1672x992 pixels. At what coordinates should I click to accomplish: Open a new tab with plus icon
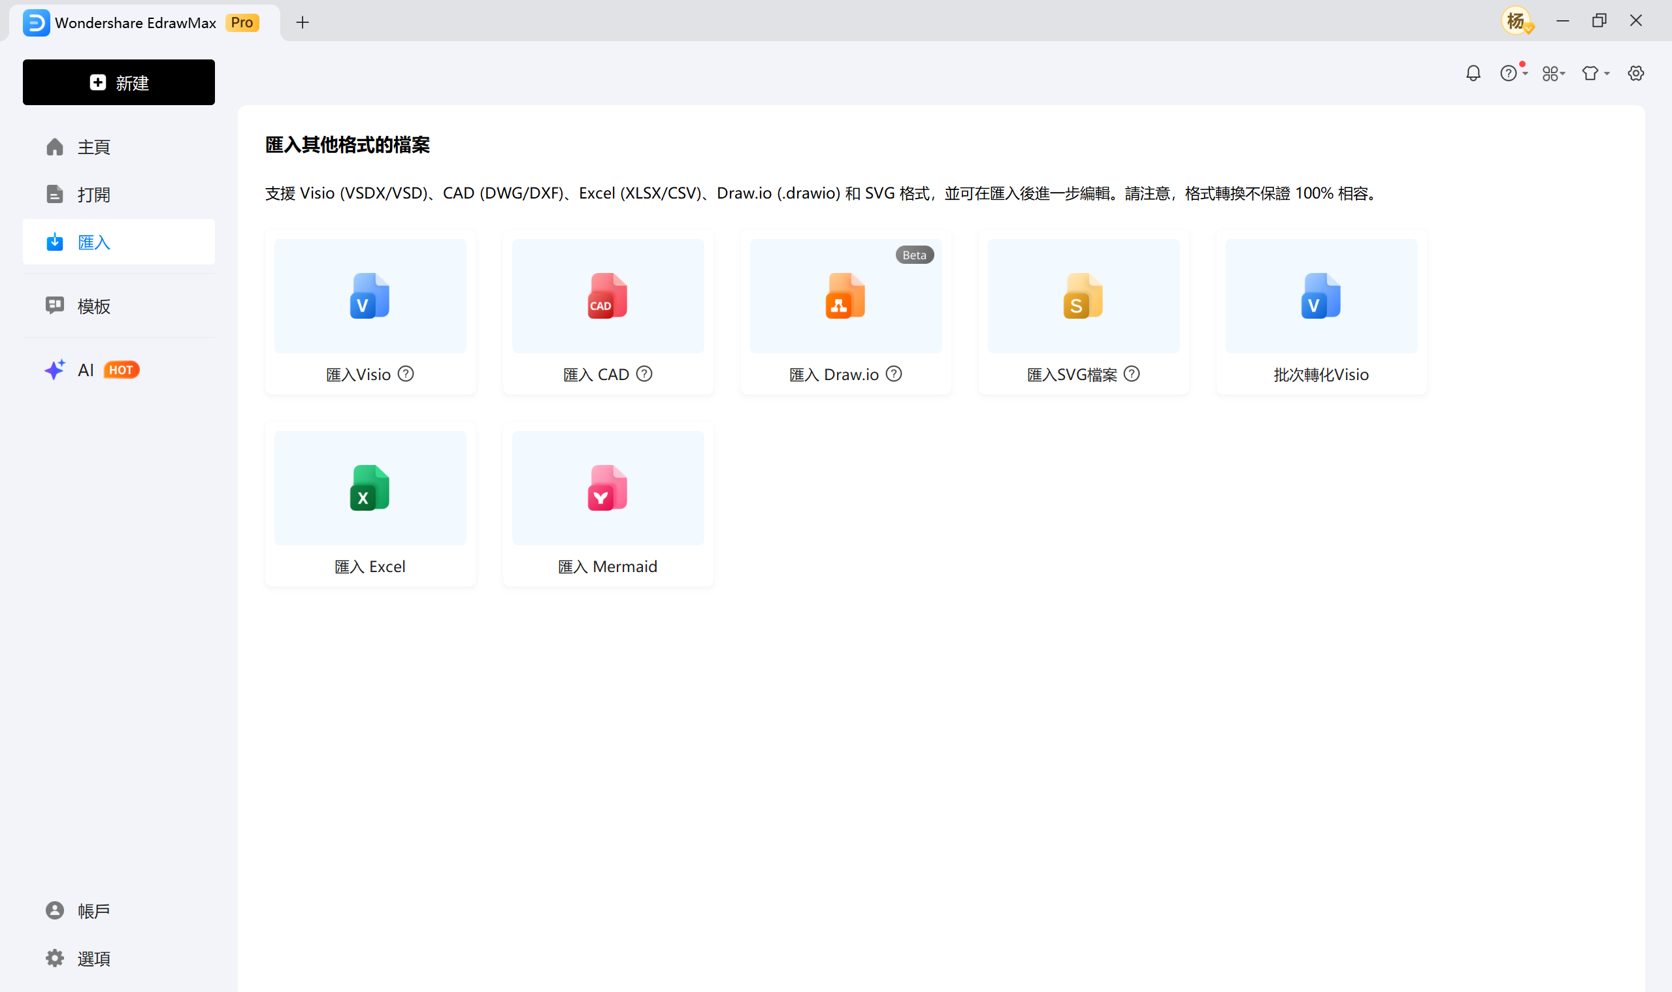click(x=303, y=23)
